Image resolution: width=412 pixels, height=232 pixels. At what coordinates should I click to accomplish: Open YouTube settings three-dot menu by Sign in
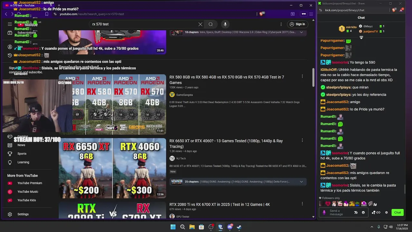tap(281, 24)
